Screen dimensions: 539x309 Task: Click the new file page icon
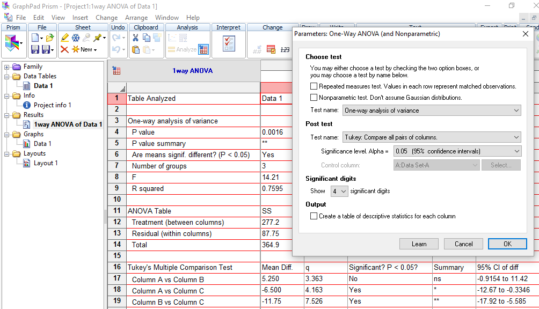click(35, 38)
